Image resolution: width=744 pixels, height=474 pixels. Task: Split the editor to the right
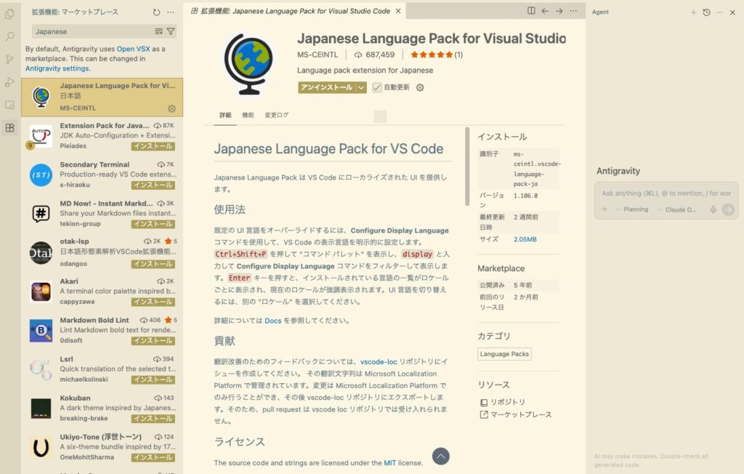click(531, 11)
